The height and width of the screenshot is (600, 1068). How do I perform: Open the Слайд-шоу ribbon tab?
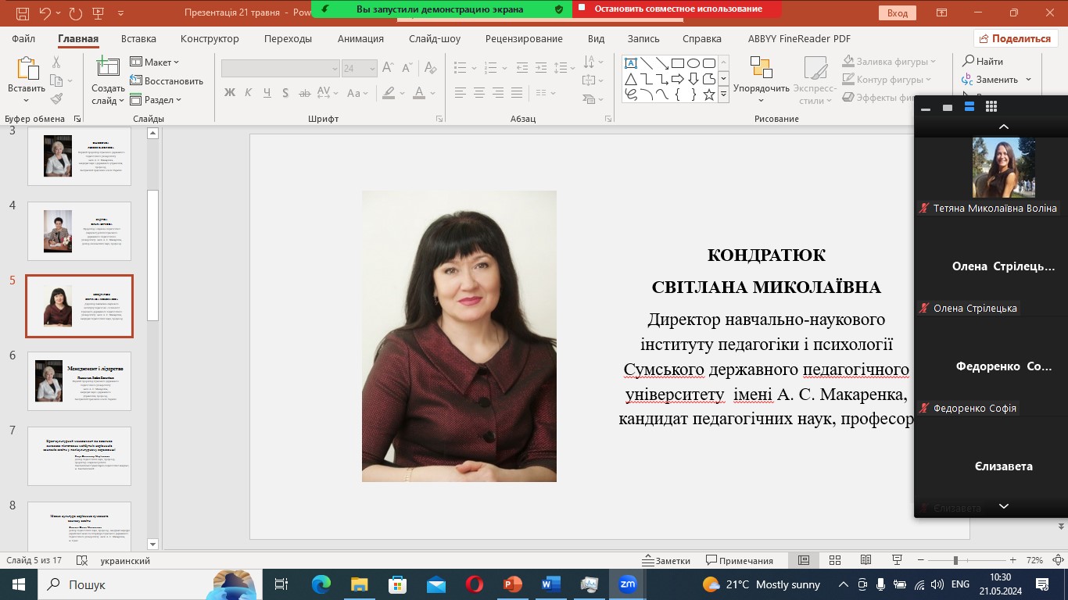coord(434,39)
